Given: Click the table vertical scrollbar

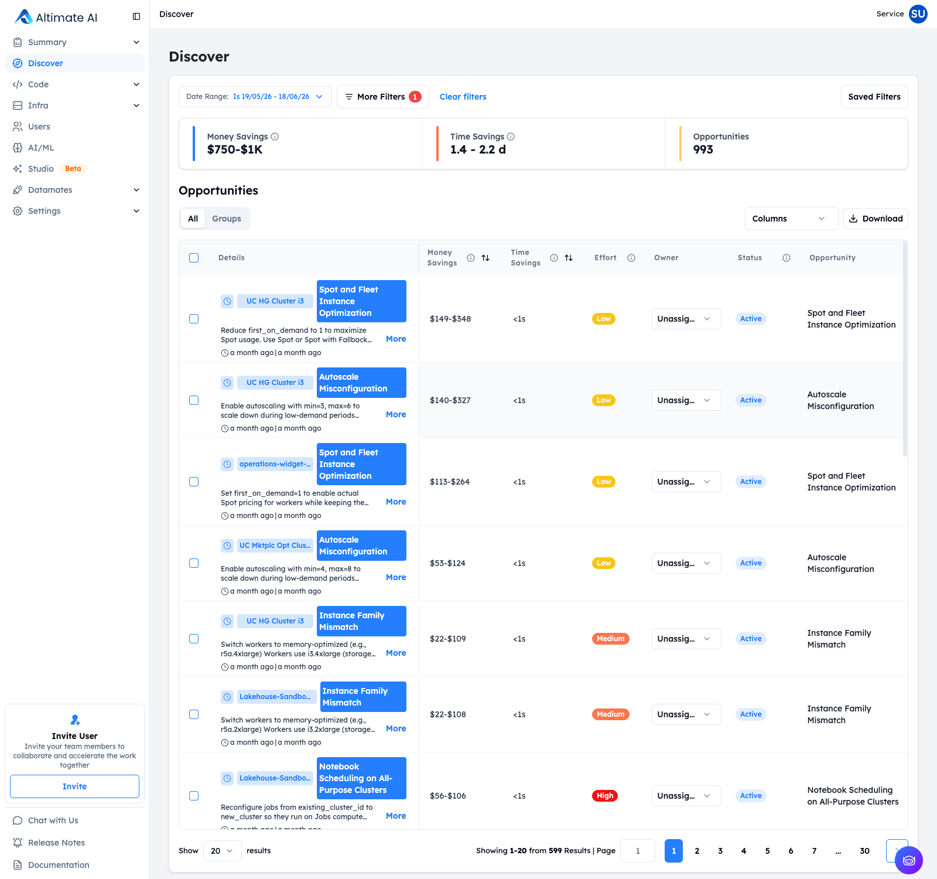Looking at the screenshot, I should 905,349.
